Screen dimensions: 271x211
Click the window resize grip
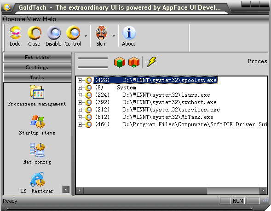265,200
